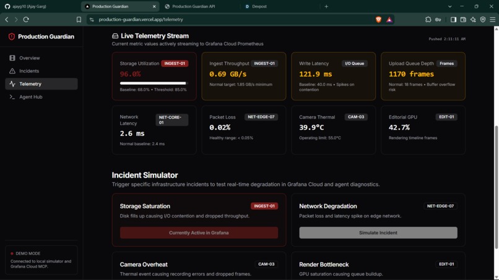Open the Overview sidebar icon
The height and width of the screenshot is (280, 499).
pyautogui.click(x=12, y=58)
